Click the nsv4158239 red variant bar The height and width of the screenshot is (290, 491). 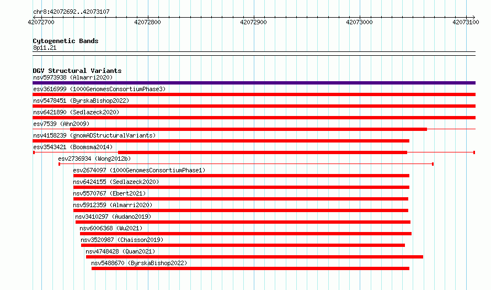pos(221,141)
